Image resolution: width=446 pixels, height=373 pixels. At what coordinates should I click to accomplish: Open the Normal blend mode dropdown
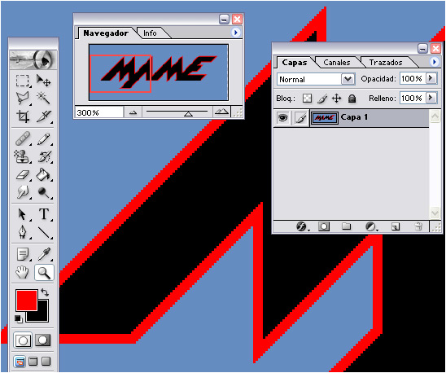pos(348,79)
